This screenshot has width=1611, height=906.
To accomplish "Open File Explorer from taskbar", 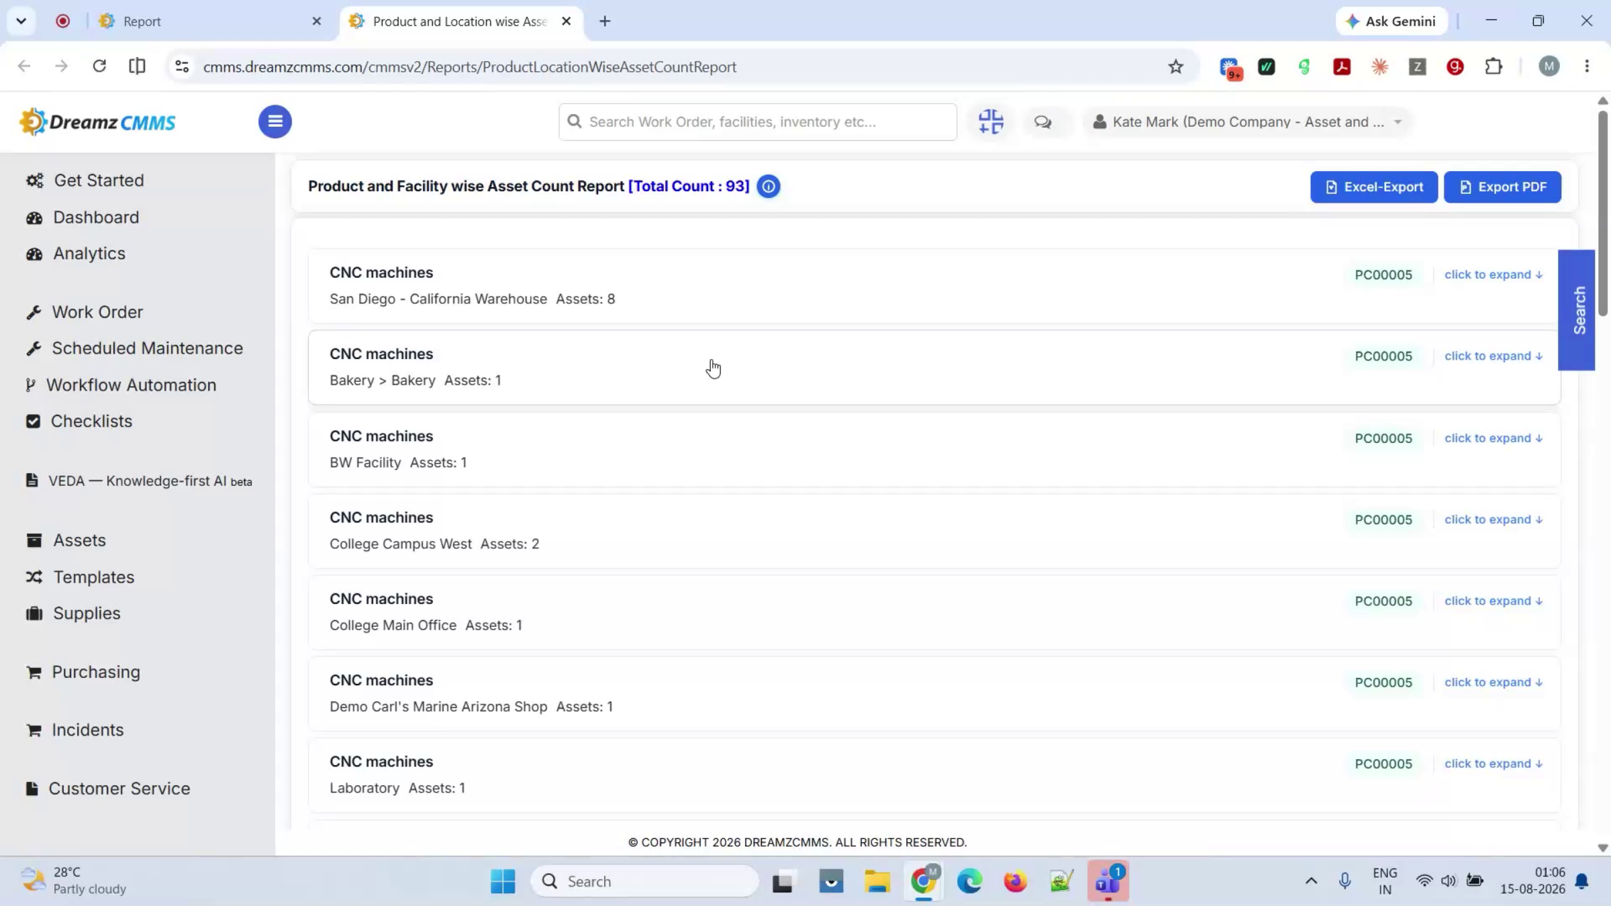I will click(x=877, y=881).
